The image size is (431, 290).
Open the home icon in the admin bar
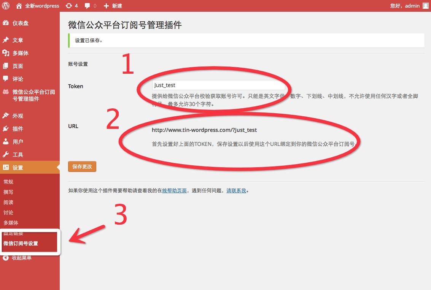coord(19,6)
